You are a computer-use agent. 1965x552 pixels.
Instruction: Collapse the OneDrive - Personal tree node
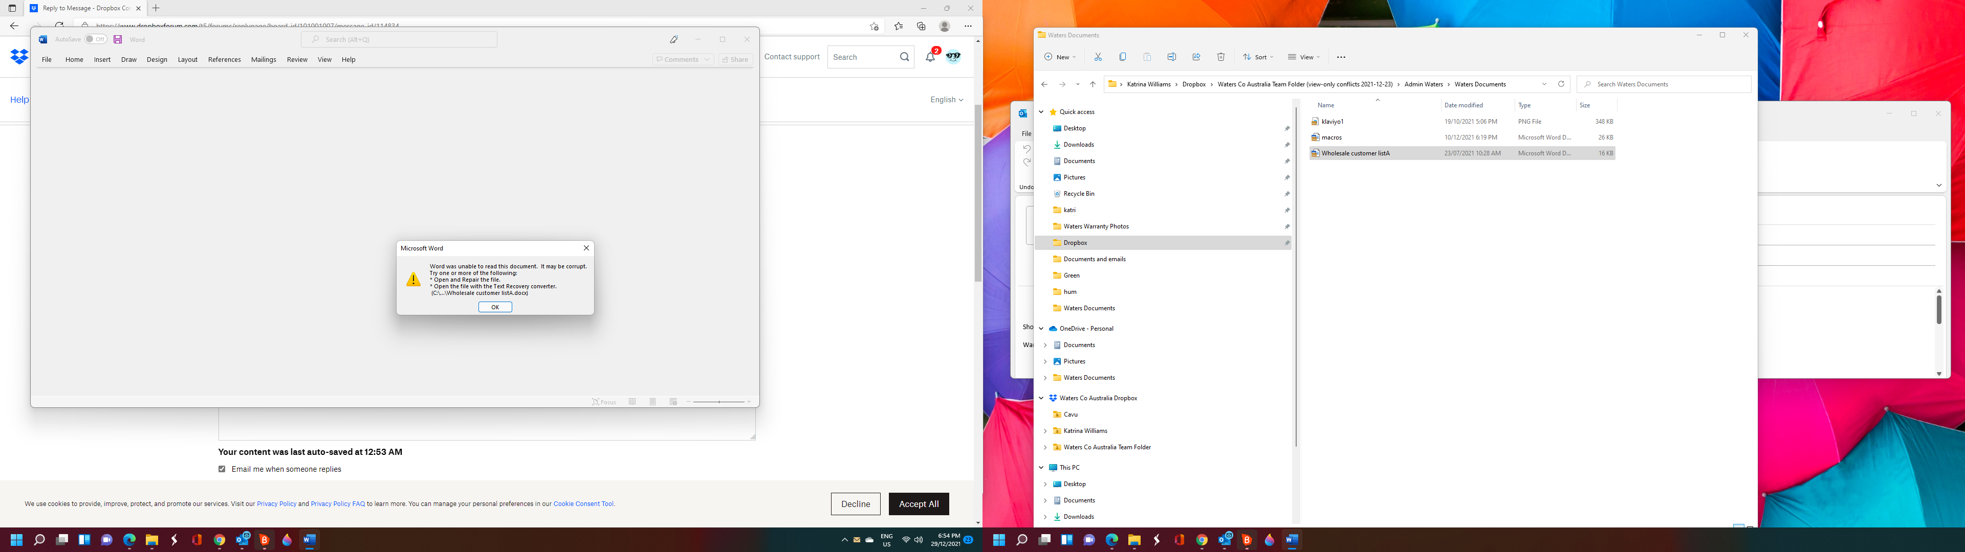pos(1041,329)
